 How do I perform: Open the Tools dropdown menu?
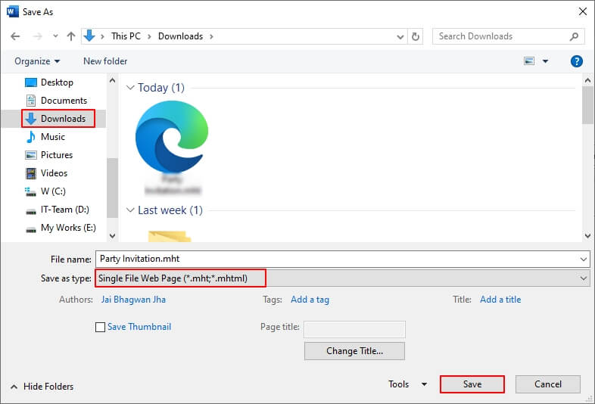pos(407,384)
